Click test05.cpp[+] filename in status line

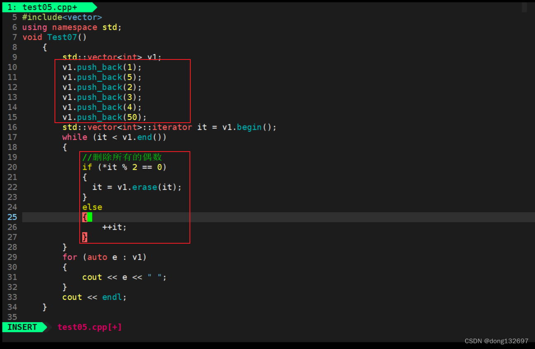click(x=90, y=327)
